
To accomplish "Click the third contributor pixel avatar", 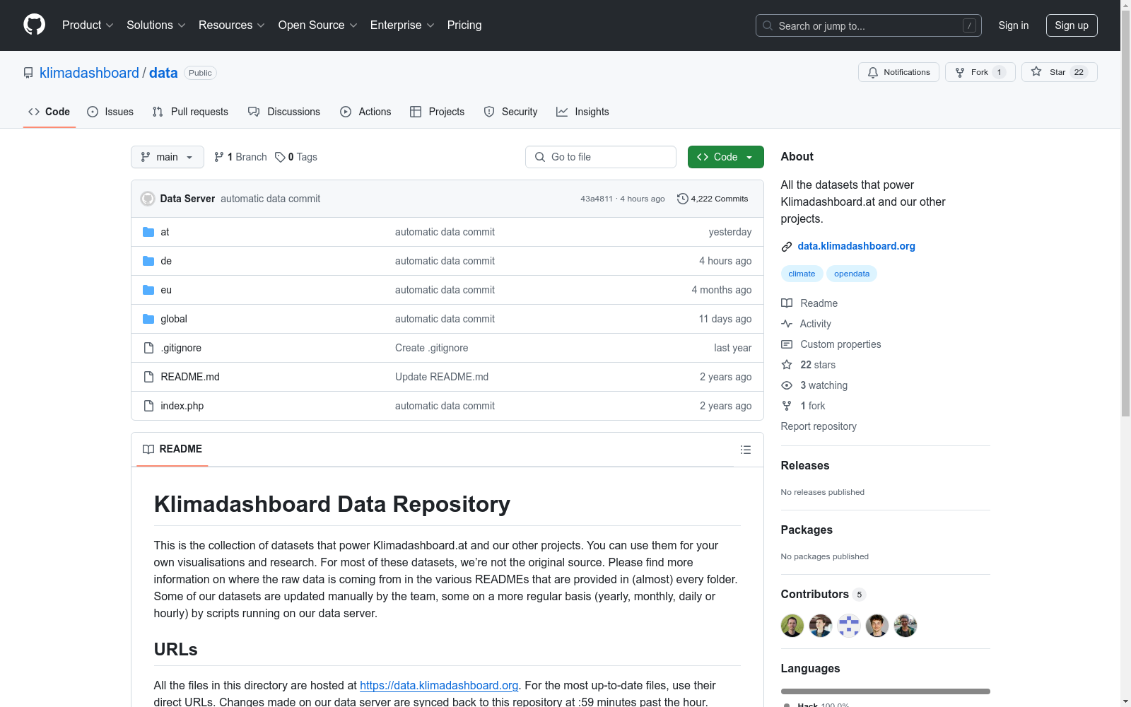I will click(849, 626).
